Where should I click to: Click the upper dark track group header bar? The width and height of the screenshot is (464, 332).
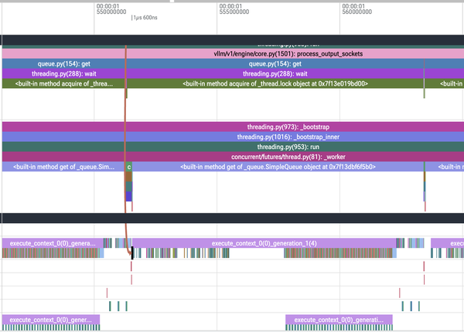(234, 40)
